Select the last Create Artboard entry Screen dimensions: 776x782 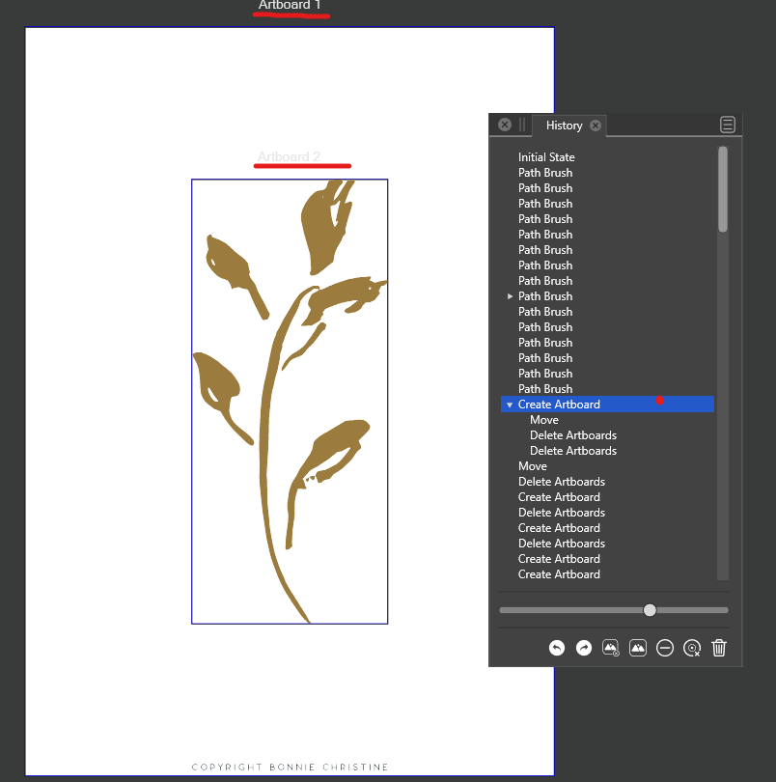pyautogui.click(x=559, y=574)
